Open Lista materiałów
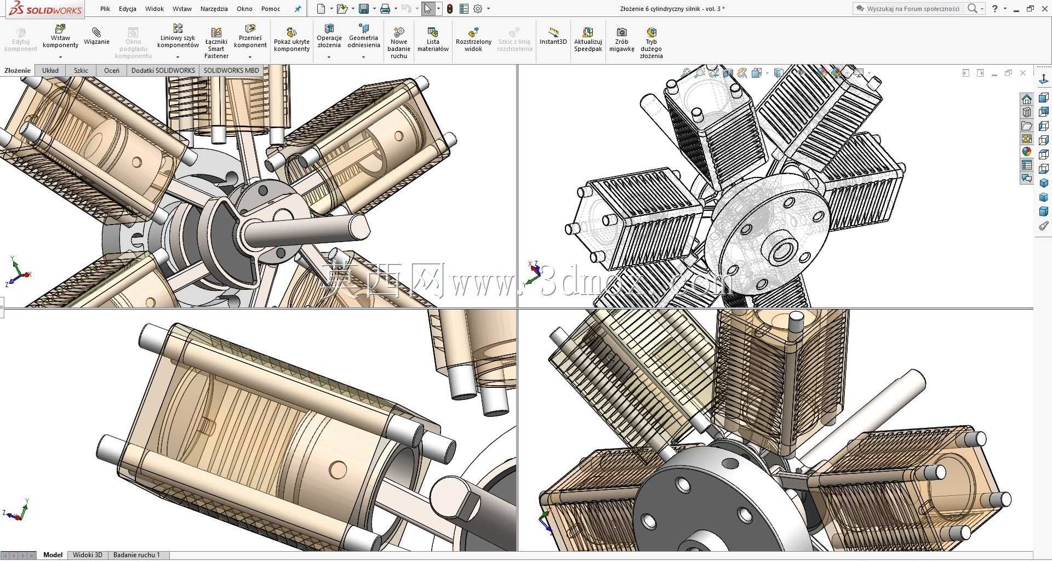1052x561 pixels. click(x=433, y=39)
